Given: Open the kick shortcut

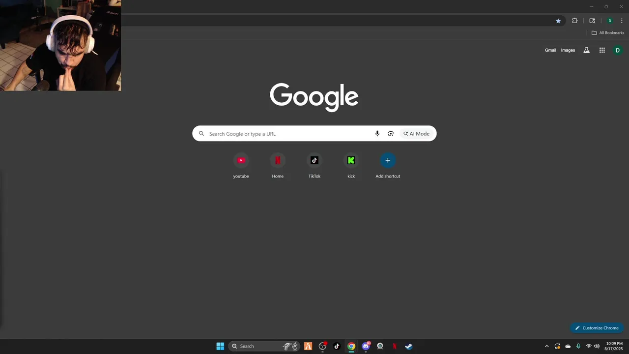Looking at the screenshot, I should [351, 166].
